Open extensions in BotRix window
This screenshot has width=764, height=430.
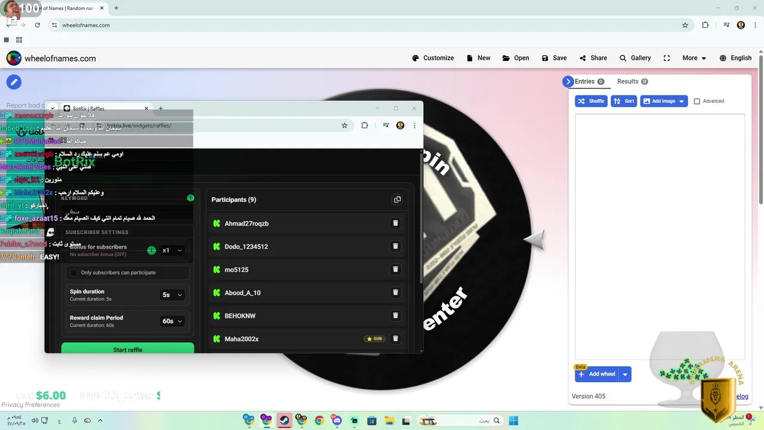[365, 125]
